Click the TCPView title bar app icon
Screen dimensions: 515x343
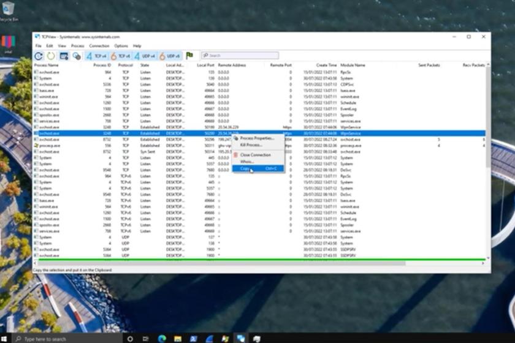coord(37,37)
